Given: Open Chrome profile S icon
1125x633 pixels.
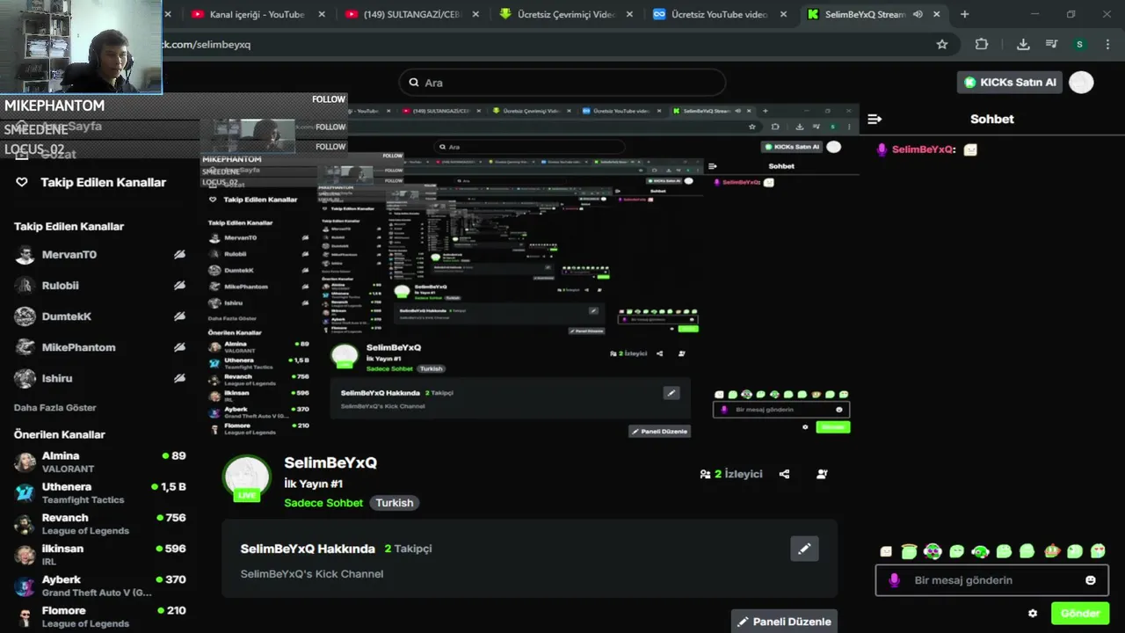Looking at the screenshot, I should click(1079, 44).
